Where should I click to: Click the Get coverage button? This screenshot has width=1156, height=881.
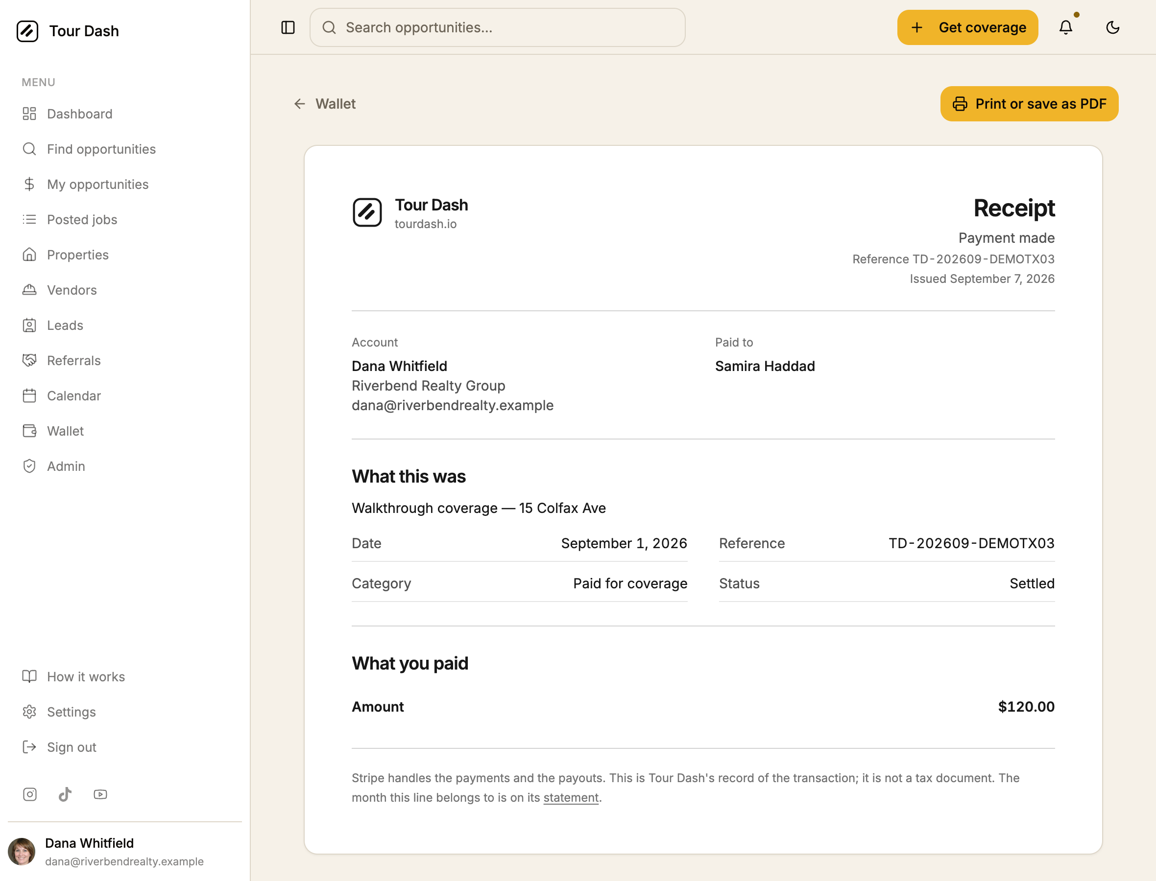(x=967, y=27)
